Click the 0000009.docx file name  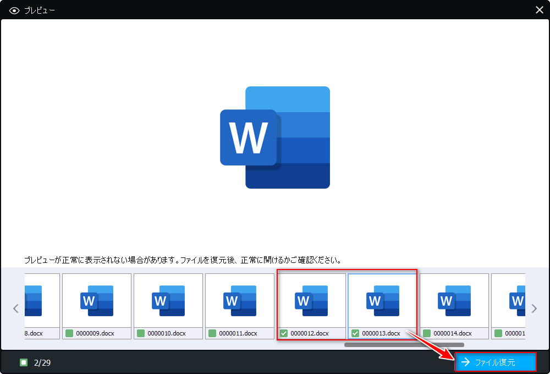pos(95,333)
